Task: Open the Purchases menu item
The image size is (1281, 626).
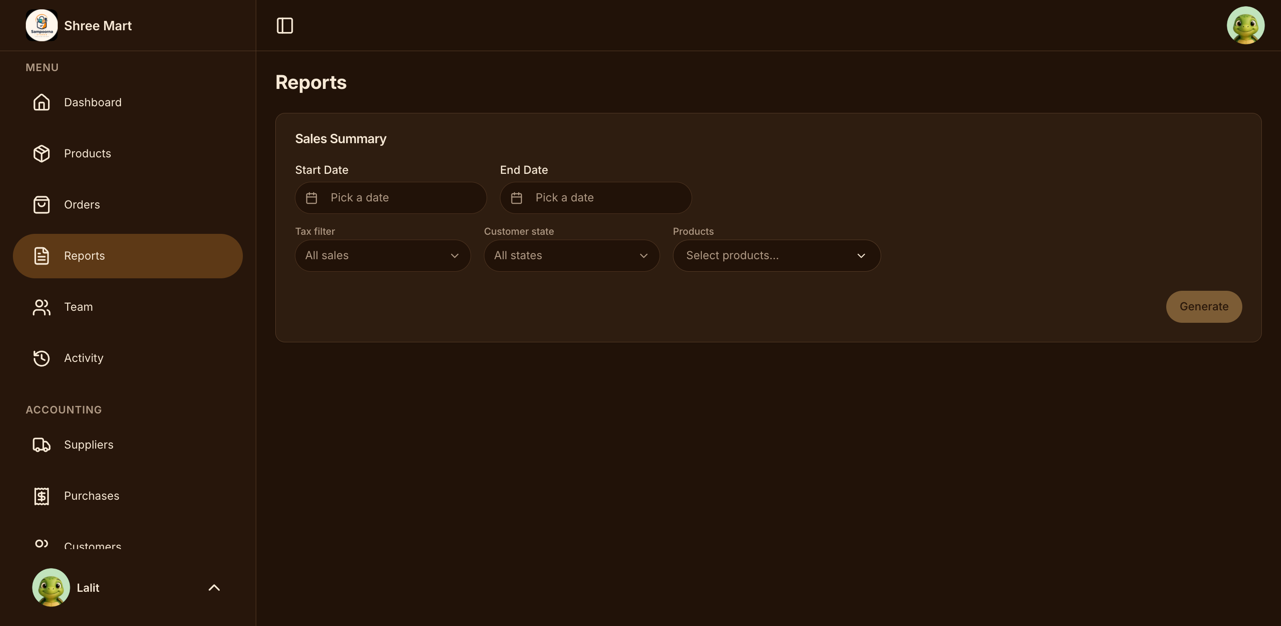Action: (x=128, y=496)
